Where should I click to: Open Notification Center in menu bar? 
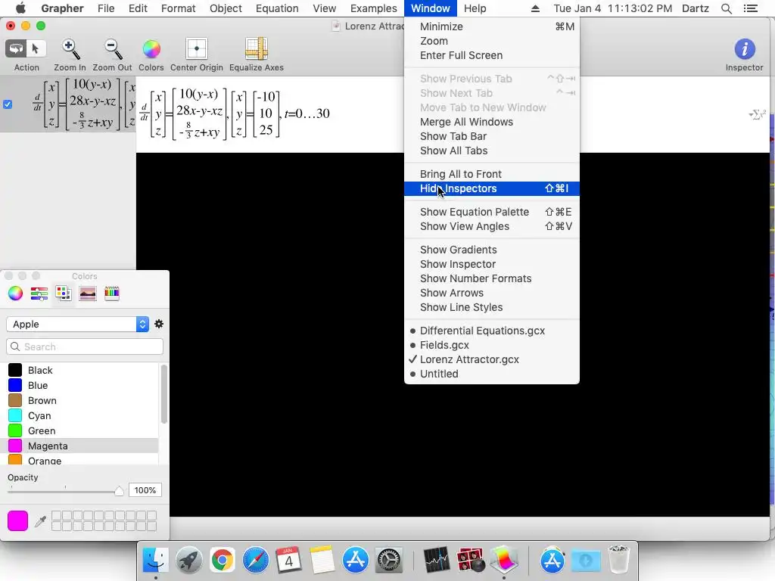(x=750, y=8)
